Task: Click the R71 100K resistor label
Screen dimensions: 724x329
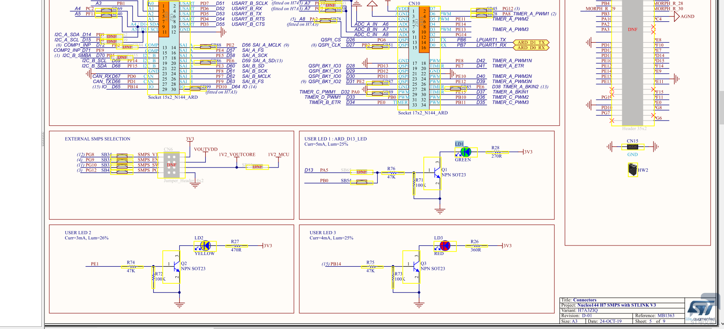Action: (420, 182)
